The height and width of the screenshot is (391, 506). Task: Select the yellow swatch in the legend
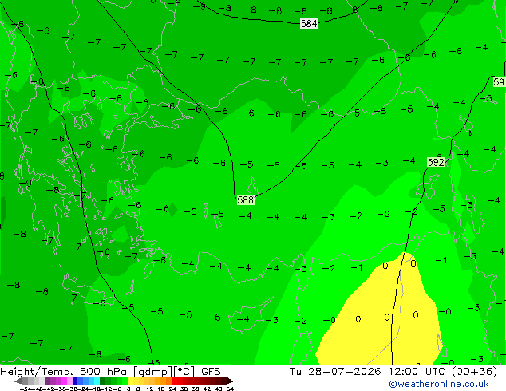click(130, 381)
